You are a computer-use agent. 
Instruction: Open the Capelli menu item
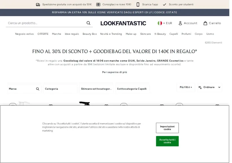[173, 34]
